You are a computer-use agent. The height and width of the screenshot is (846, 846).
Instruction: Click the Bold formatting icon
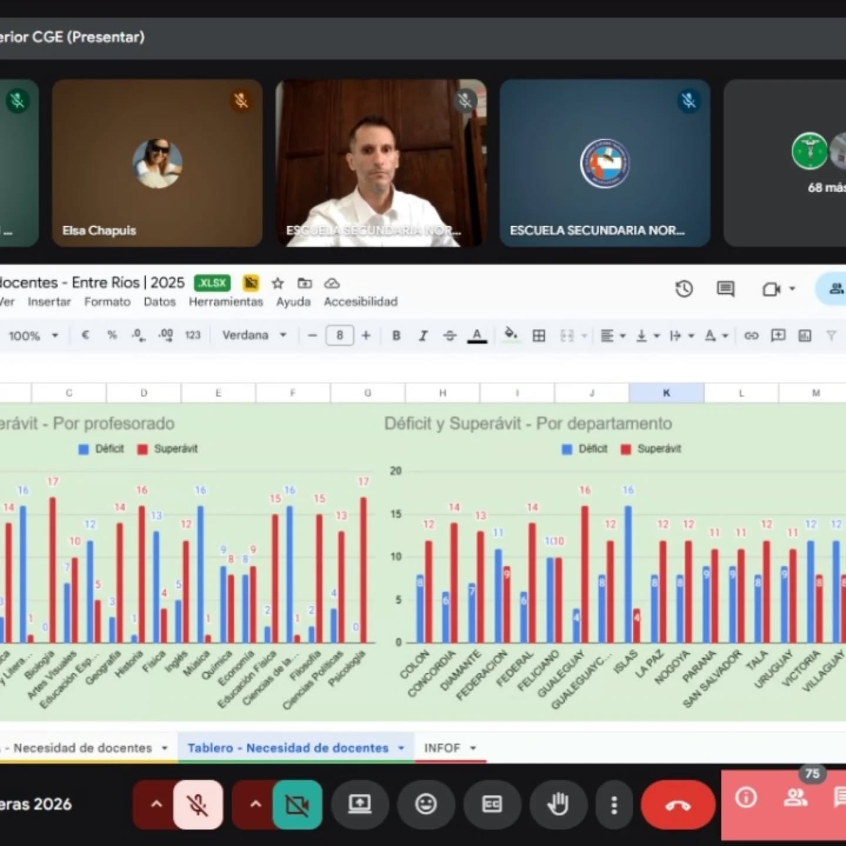[397, 335]
